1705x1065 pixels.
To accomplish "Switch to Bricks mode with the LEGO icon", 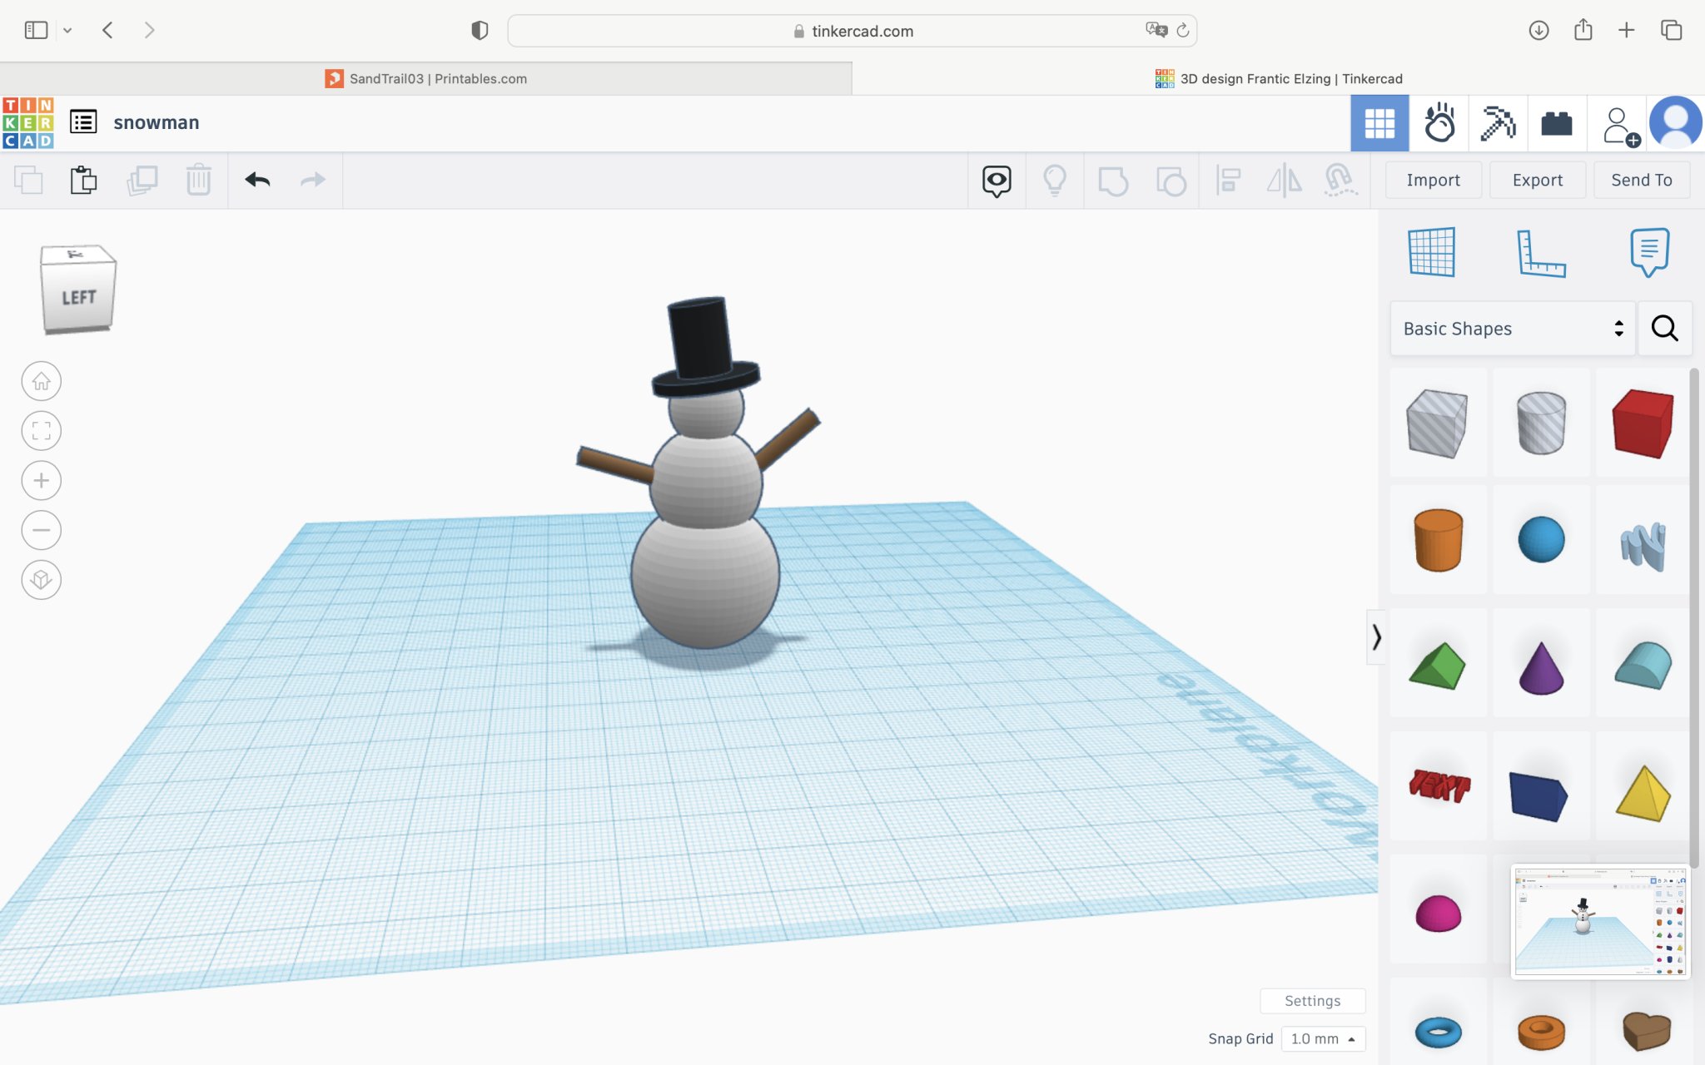I will click(1556, 122).
